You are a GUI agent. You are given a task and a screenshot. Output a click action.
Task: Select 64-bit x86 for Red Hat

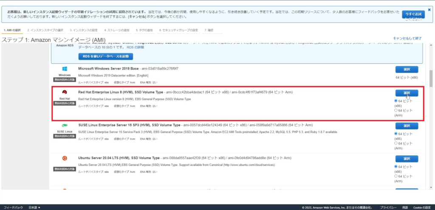[x=396, y=101]
